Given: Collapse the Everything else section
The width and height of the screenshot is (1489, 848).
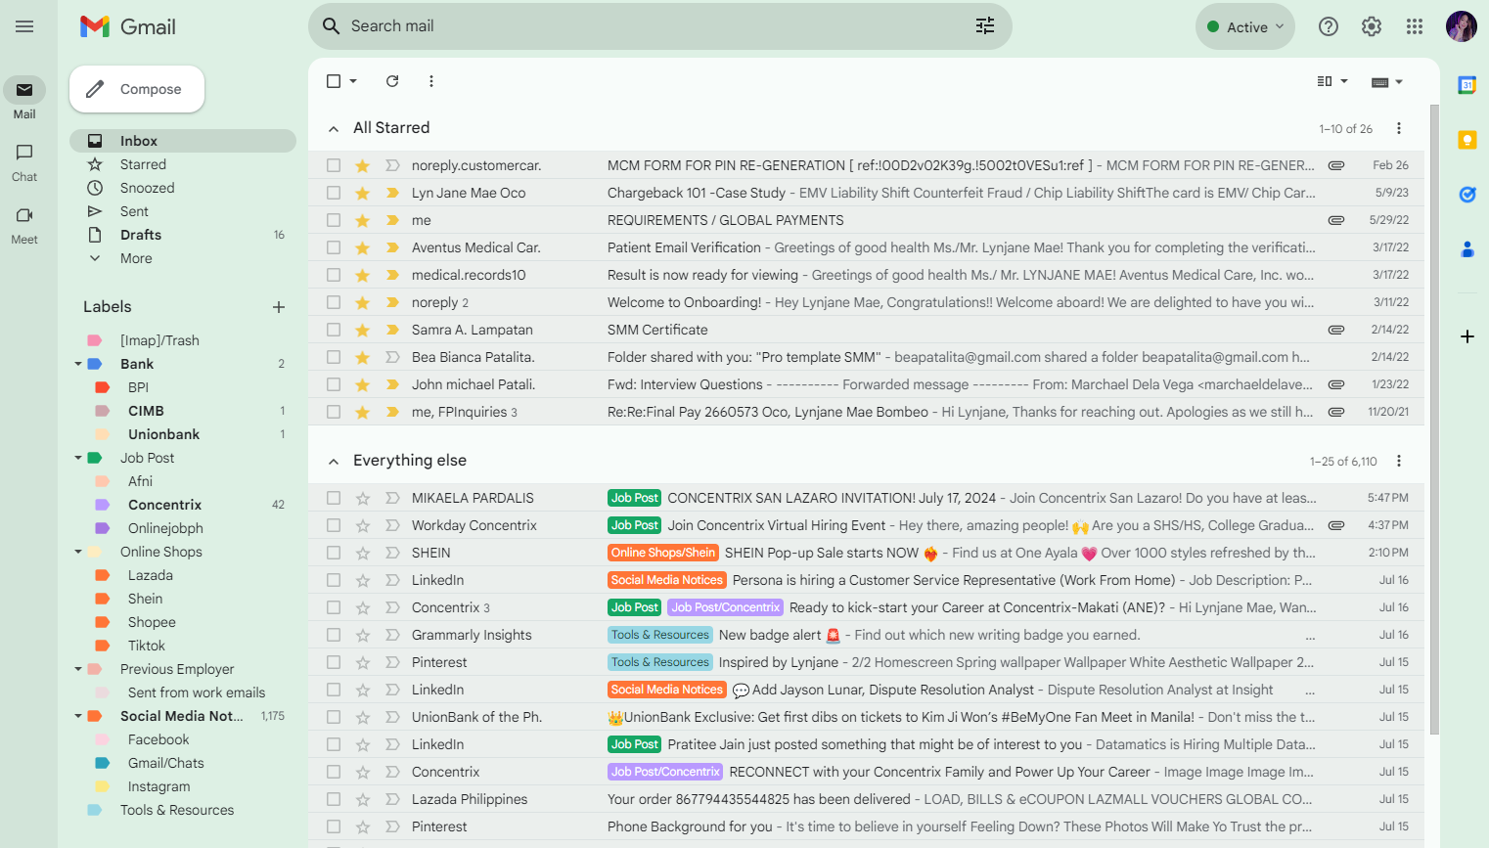Looking at the screenshot, I should point(334,461).
